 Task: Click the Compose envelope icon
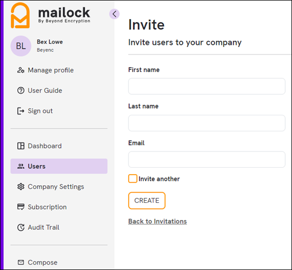click(x=21, y=263)
